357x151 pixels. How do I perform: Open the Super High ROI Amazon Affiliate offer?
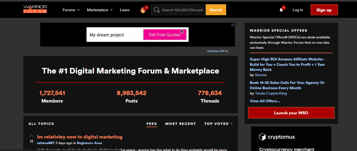click(287, 64)
